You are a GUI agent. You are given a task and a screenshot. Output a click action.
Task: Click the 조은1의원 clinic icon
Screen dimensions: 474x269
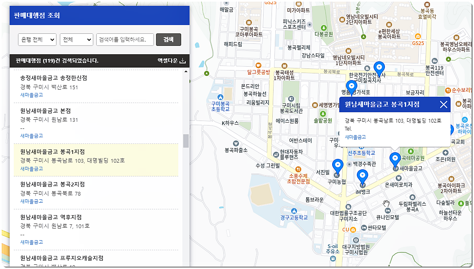tap(445, 153)
